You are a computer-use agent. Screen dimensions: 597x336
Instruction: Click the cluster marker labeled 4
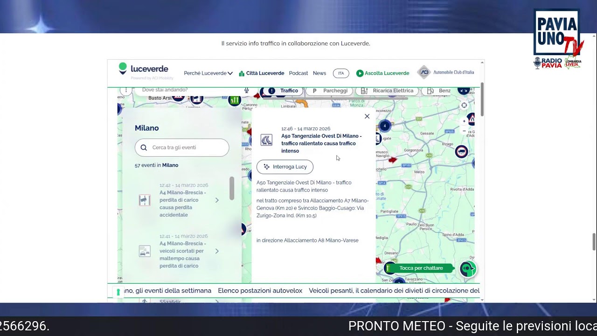click(x=385, y=126)
